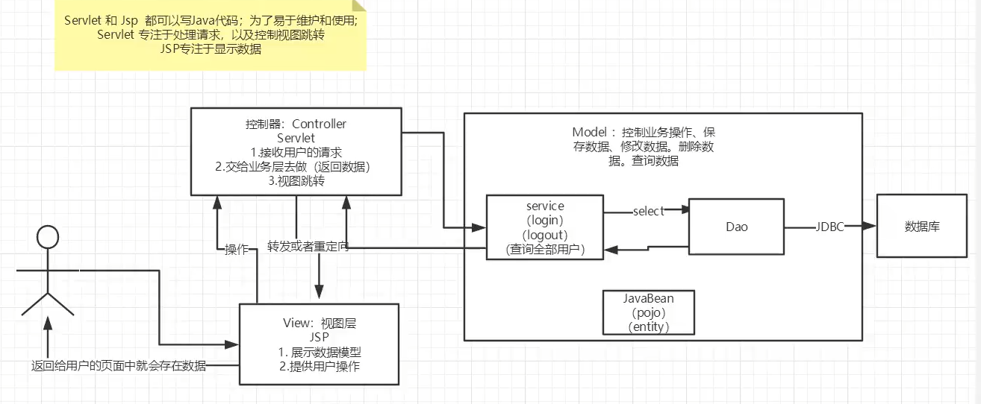Click '1. 展示数据模型' text in View box
981x404 pixels.
pos(320,352)
